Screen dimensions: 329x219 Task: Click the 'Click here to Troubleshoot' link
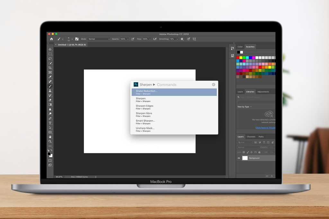[265, 127]
